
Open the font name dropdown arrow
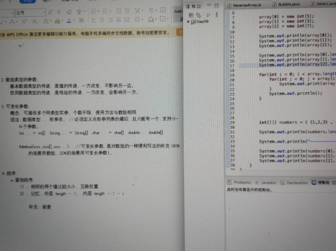pyautogui.click(x=12, y=13)
